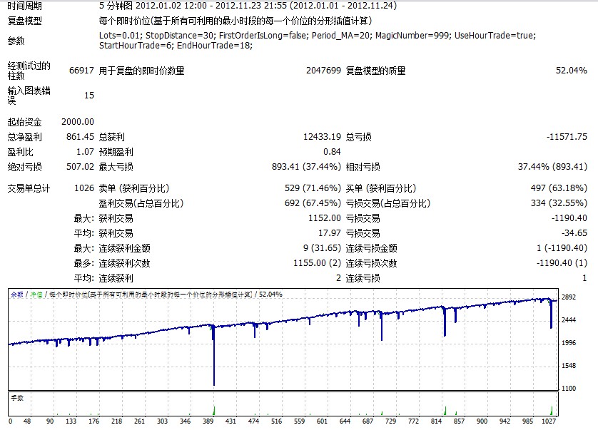The height and width of the screenshot is (430, 598).
Task: Select the 总亏损 value -11571.75
Action: [567, 137]
